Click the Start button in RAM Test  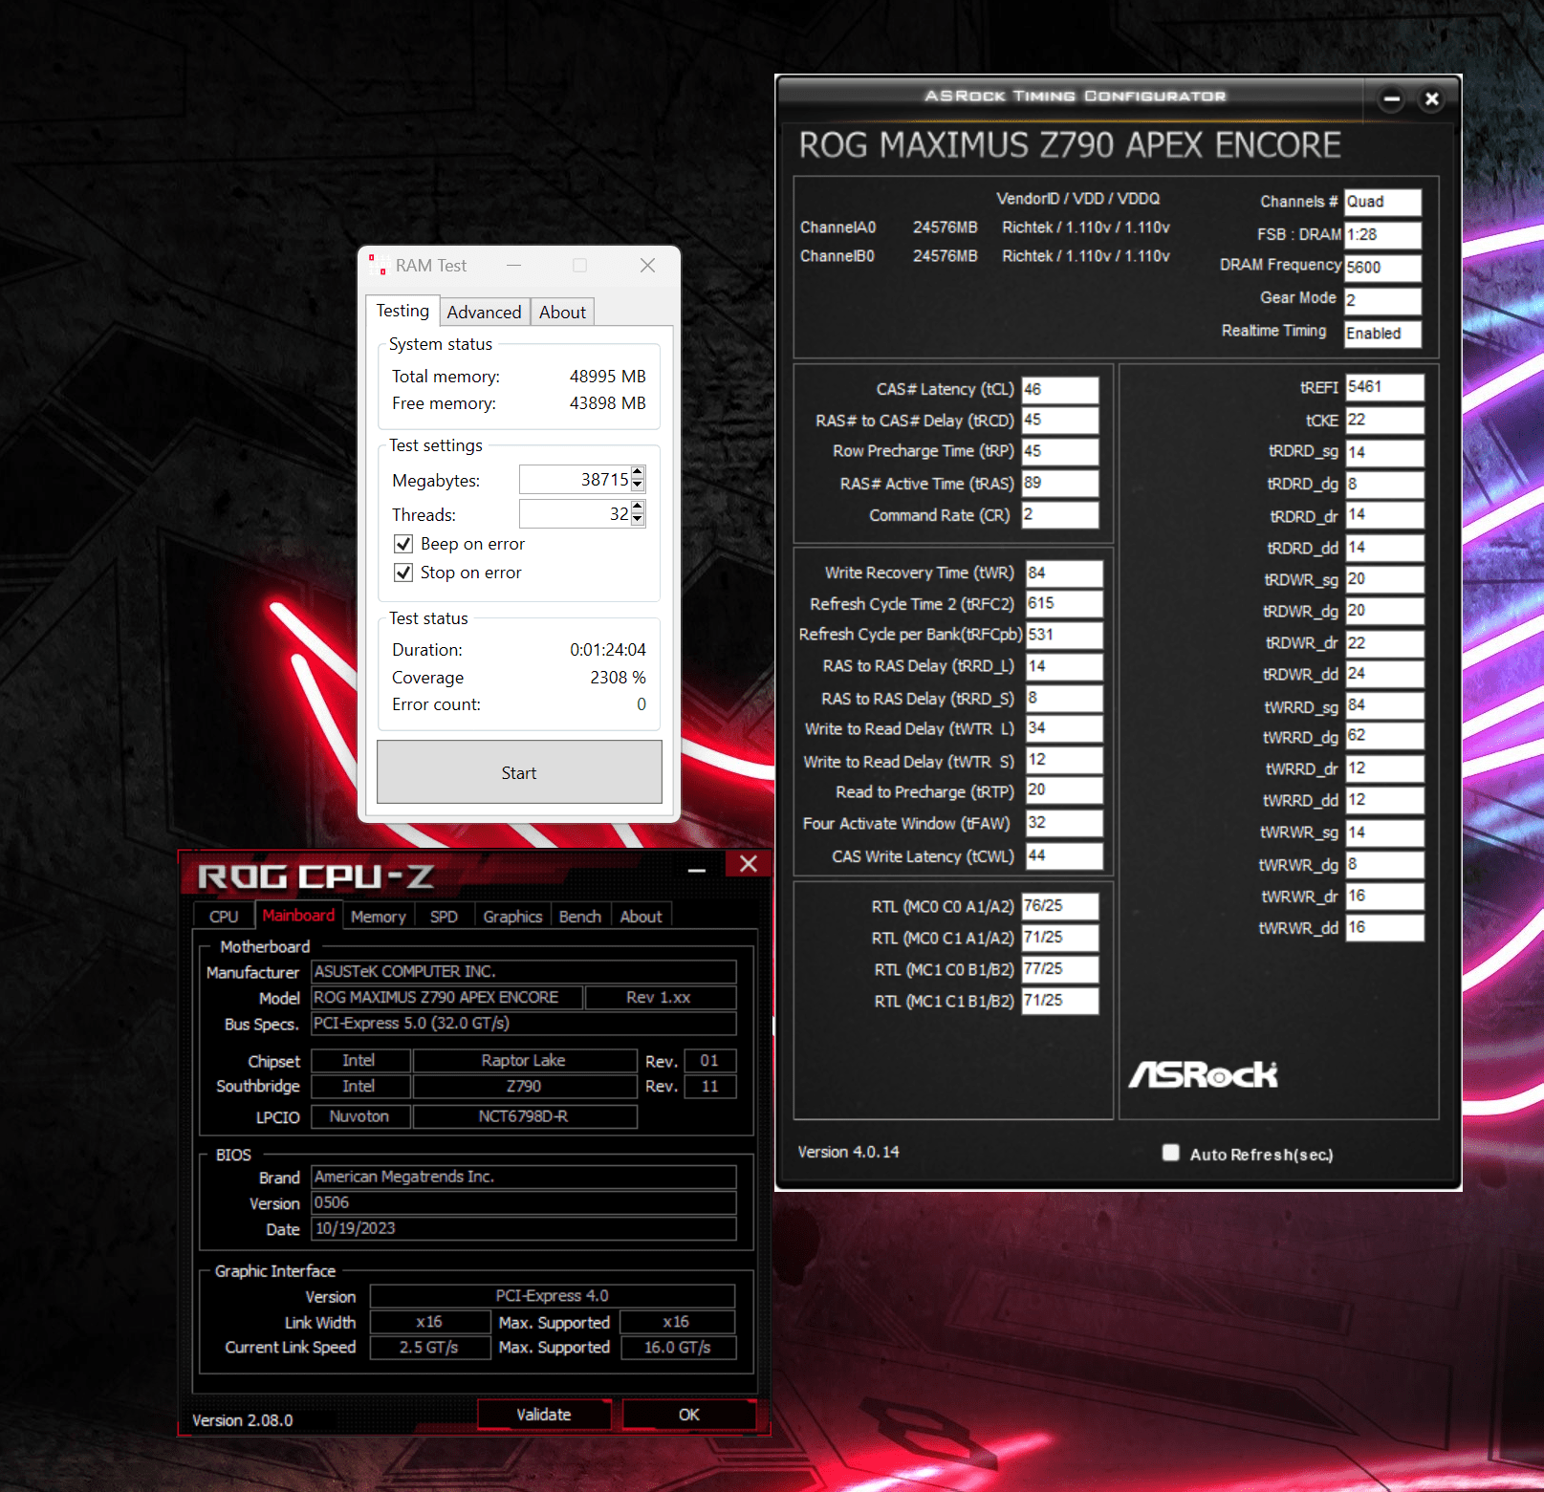519,772
